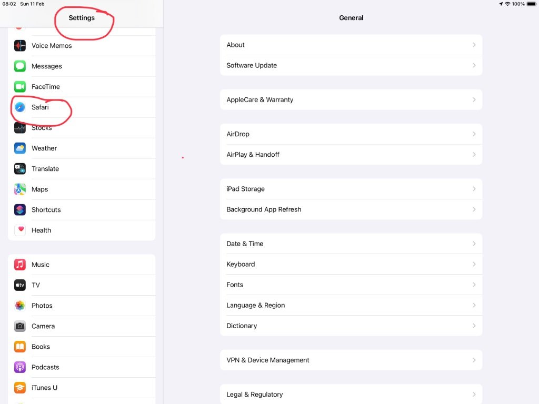
Task: Tap the Apple TV icon
Action: [x=20, y=285]
